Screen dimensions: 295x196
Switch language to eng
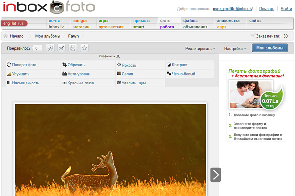click(x=6, y=23)
